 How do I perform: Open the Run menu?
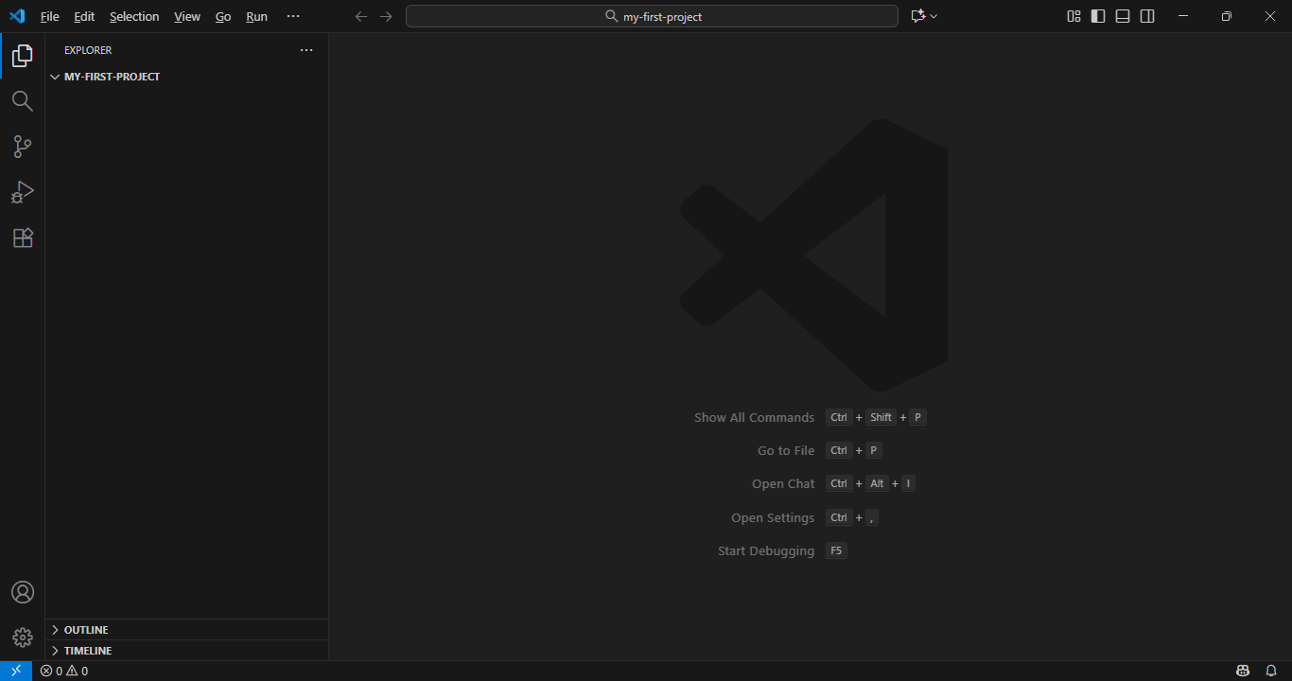pyautogui.click(x=256, y=16)
